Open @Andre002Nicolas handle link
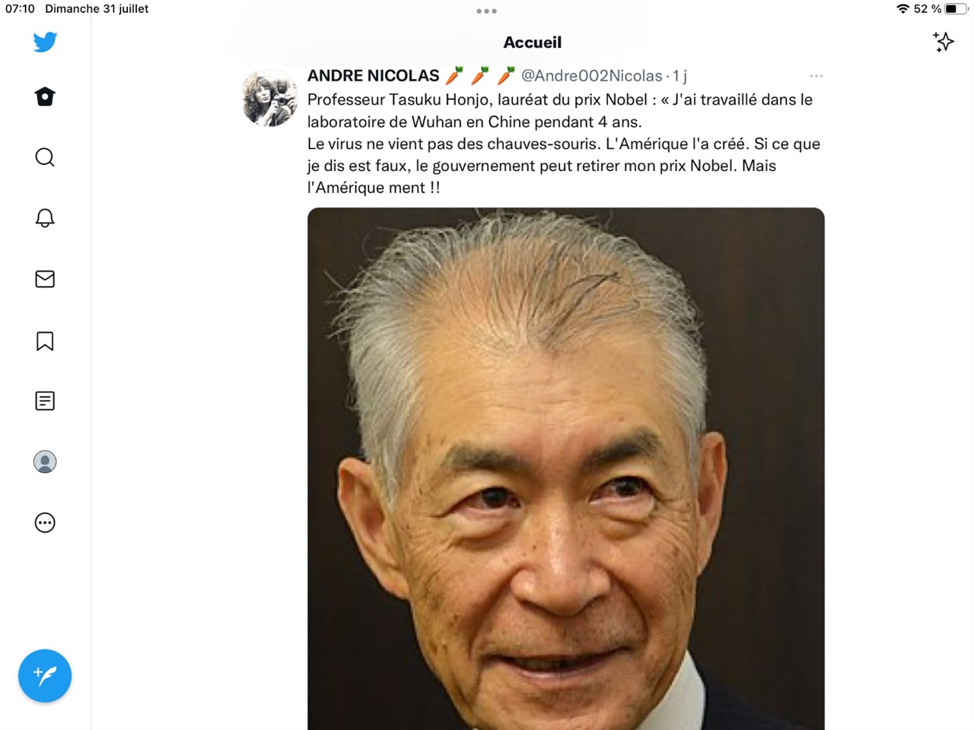 tap(591, 75)
